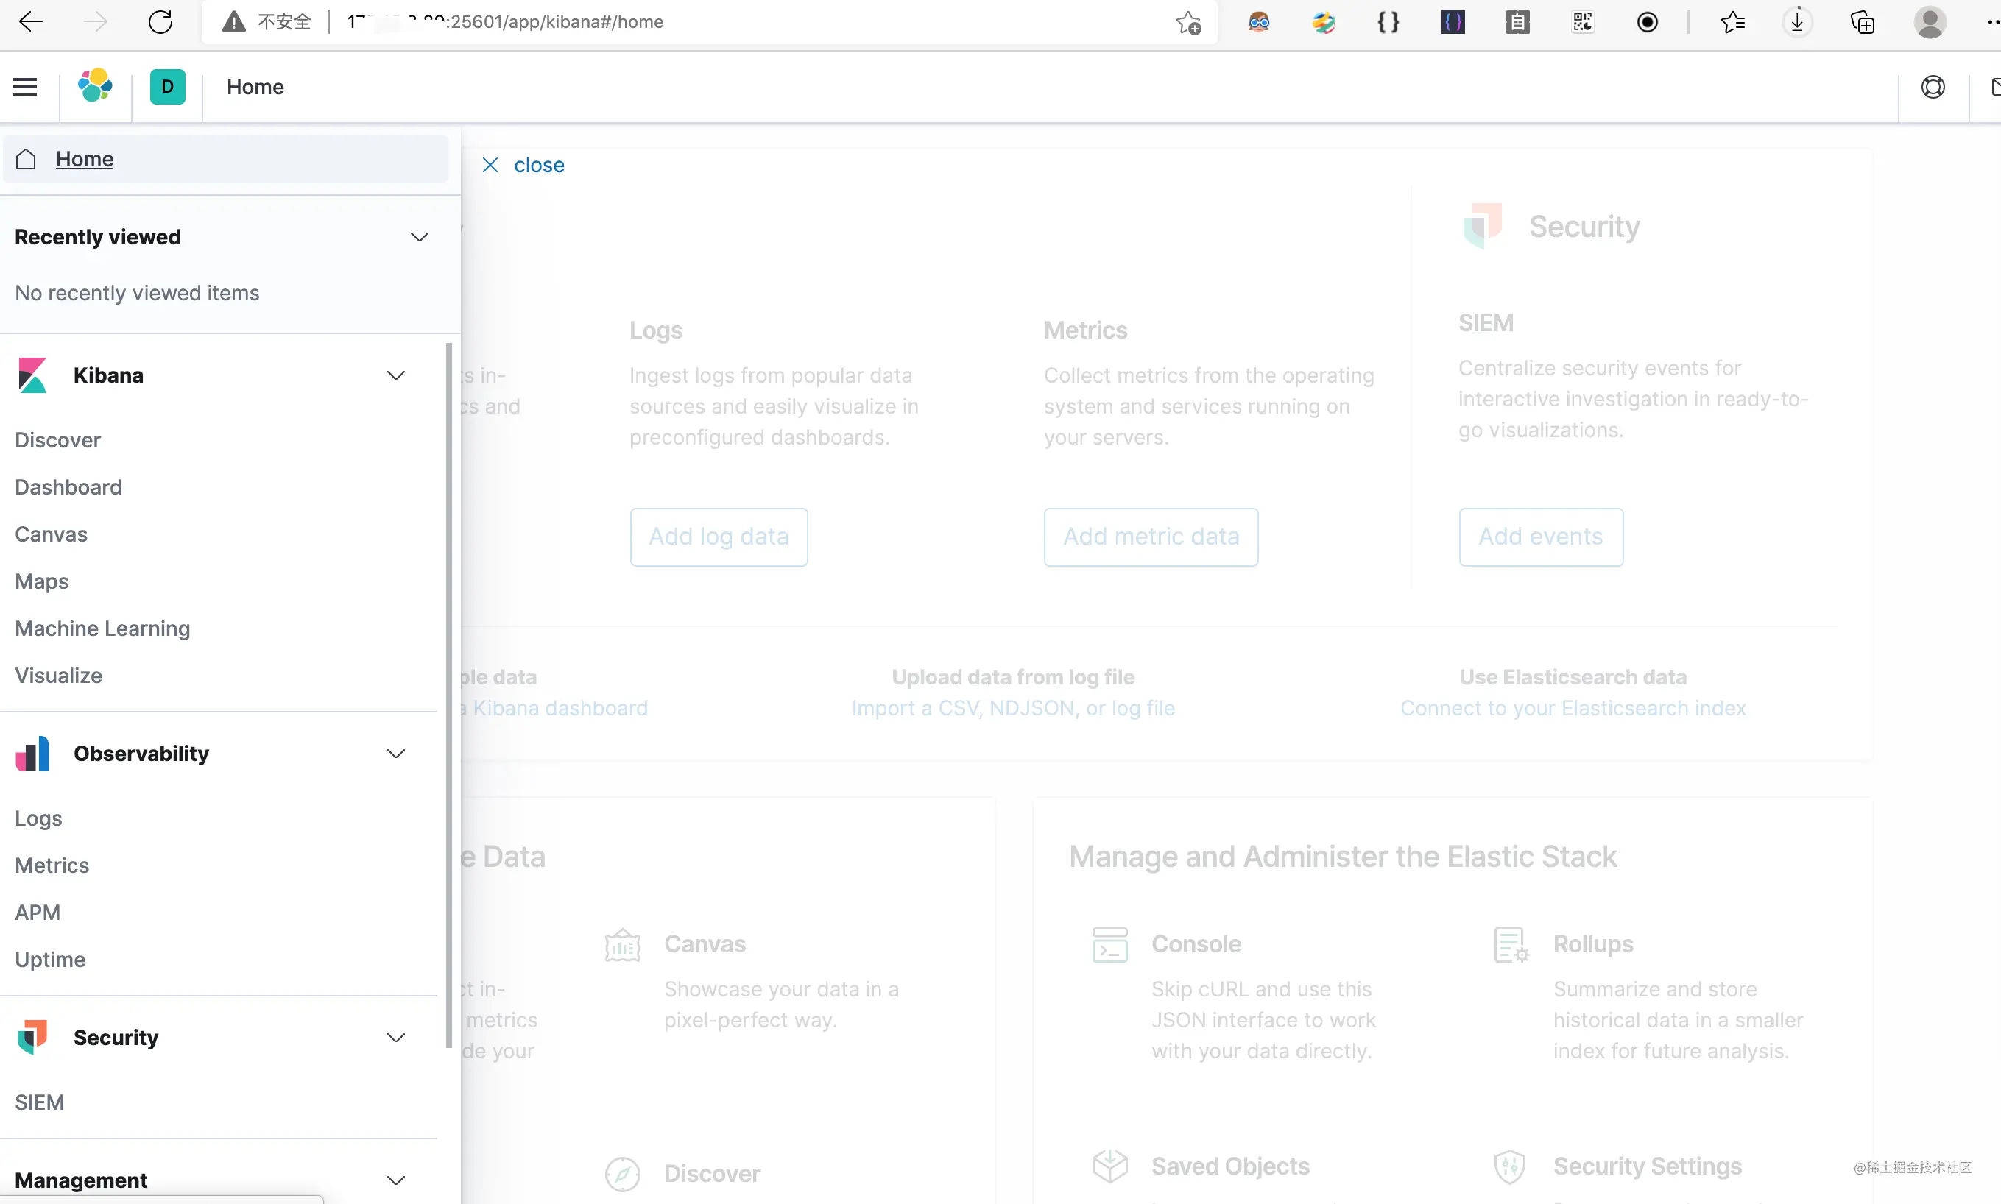Click the Add metric data button

[x=1151, y=537]
